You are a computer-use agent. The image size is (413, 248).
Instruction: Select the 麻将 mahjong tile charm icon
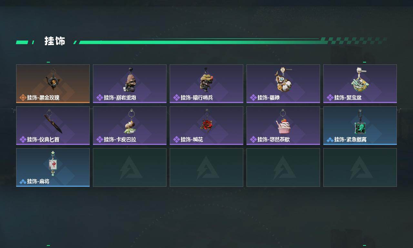click(x=53, y=163)
